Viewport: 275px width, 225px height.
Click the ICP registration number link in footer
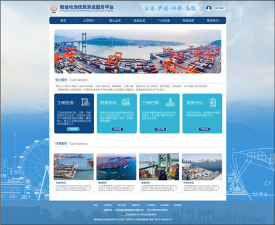(157, 210)
